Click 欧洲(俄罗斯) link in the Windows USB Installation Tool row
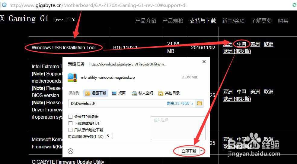 pos(237,51)
